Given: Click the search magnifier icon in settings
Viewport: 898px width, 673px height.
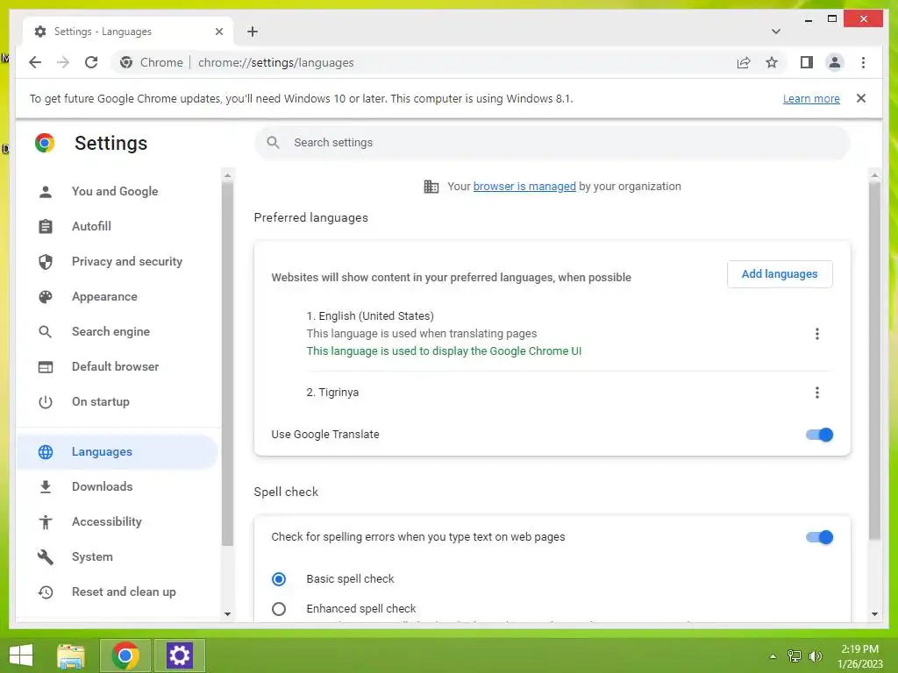Looking at the screenshot, I should [x=274, y=143].
